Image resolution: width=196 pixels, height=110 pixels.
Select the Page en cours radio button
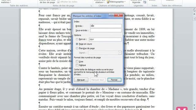coord(77,44)
